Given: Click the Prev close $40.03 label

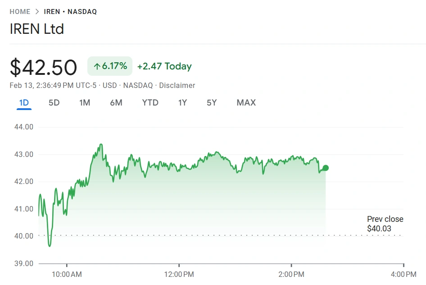Looking at the screenshot, I should (385, 224).
